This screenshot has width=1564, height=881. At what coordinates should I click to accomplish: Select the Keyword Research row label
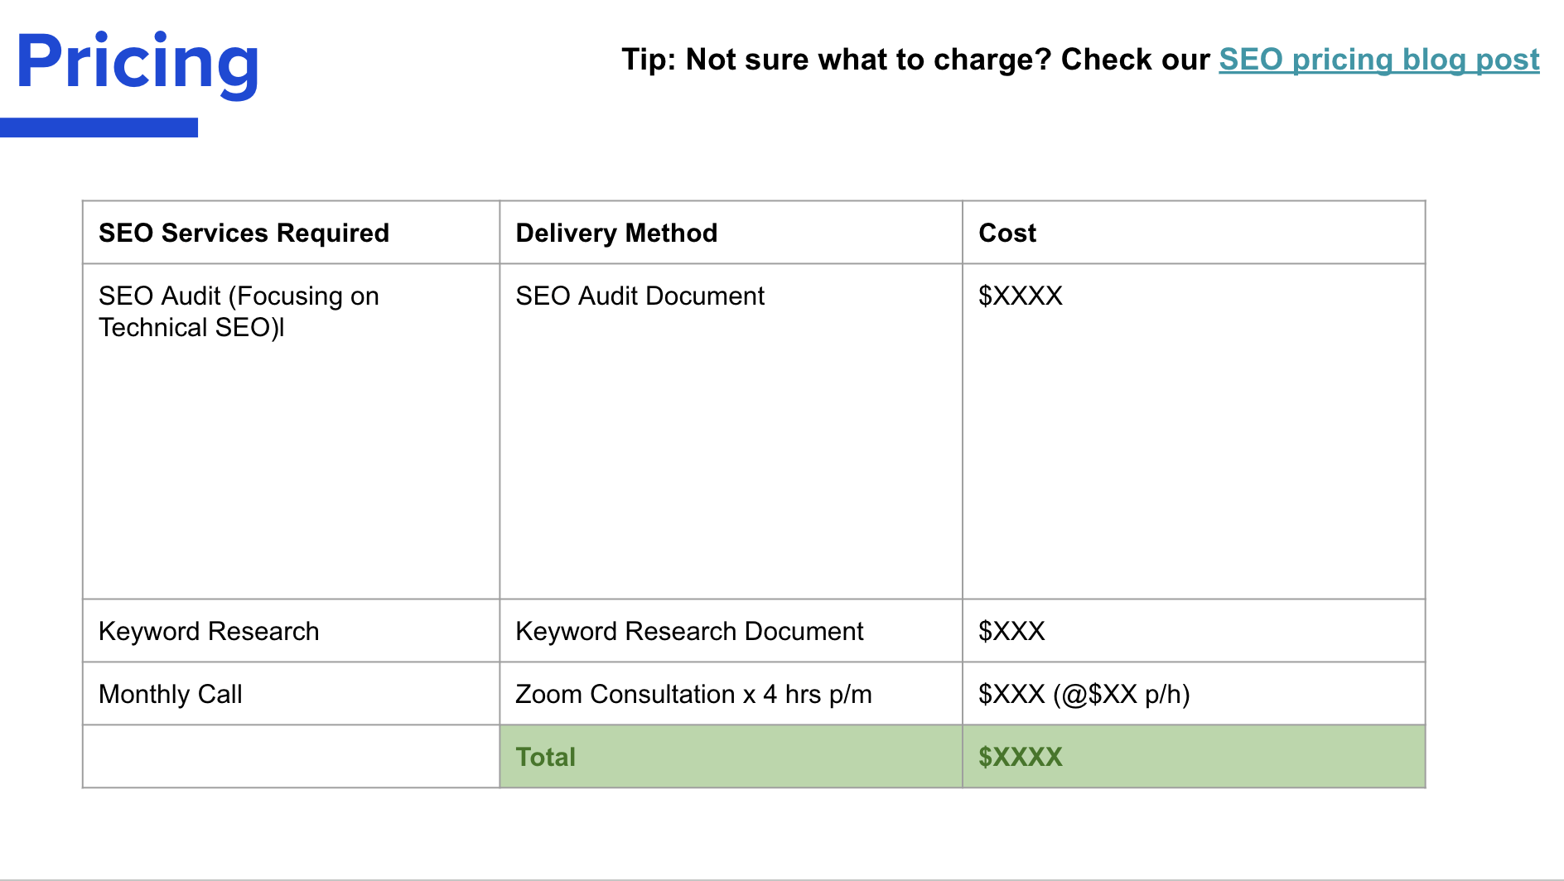click(208, 631)
